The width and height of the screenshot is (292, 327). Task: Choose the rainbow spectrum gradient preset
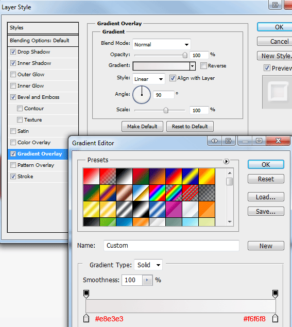click(157, 193)
